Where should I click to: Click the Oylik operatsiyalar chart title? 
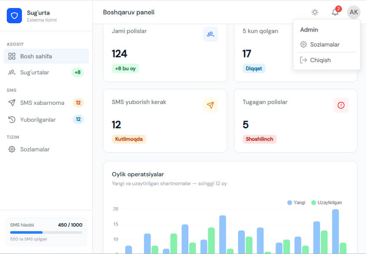(138, 174)
